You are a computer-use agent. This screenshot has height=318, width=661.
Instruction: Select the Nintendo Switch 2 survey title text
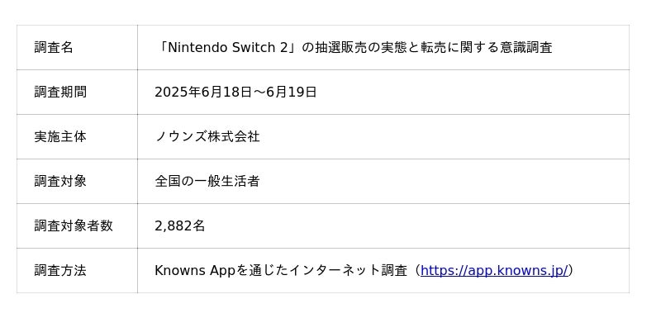[x=354, y=48]
